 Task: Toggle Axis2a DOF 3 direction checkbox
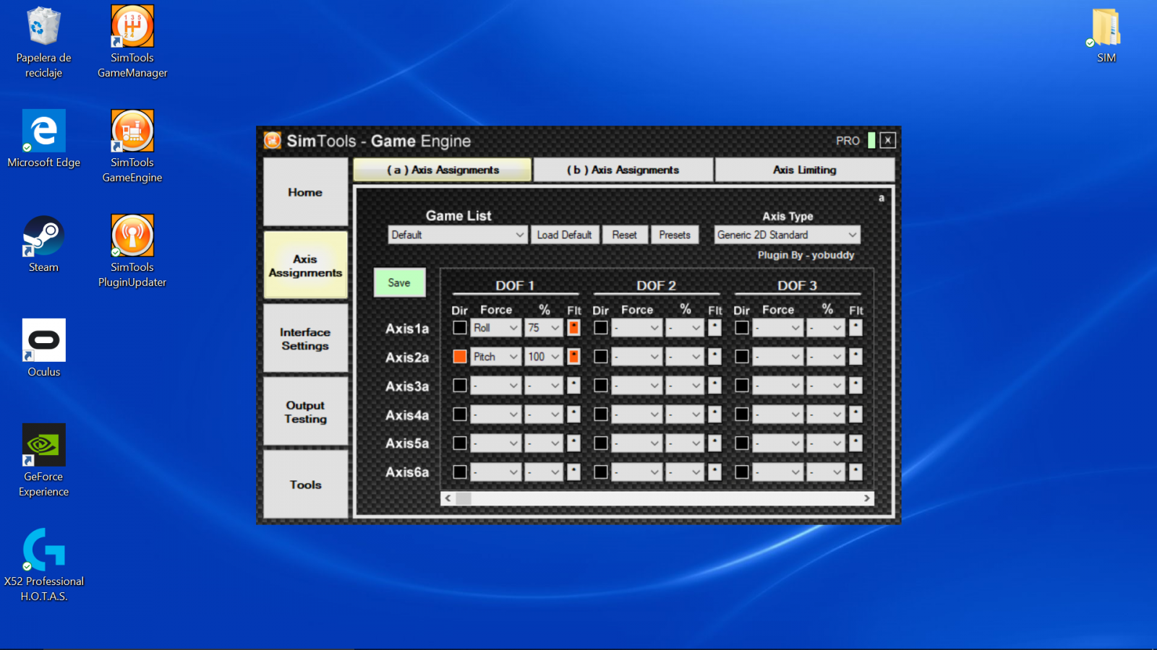[741, 357]
